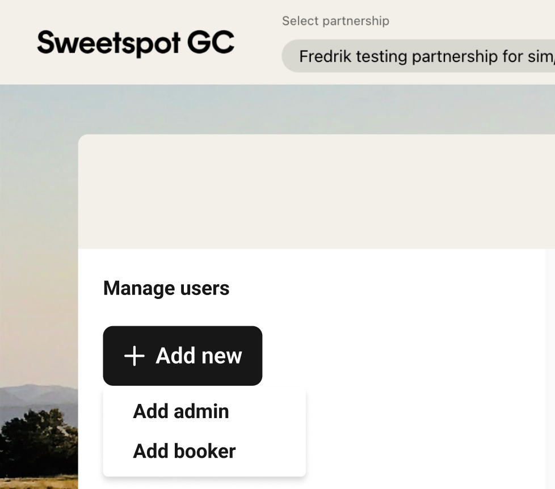The width and height of the screenshot is (555, 489).
Task: Open the Select partnership dropdown
Action: tap(418, 56)
